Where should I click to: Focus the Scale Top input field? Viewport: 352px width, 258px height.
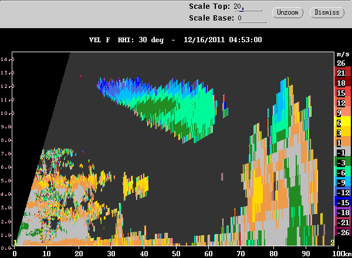coord(248,6)
